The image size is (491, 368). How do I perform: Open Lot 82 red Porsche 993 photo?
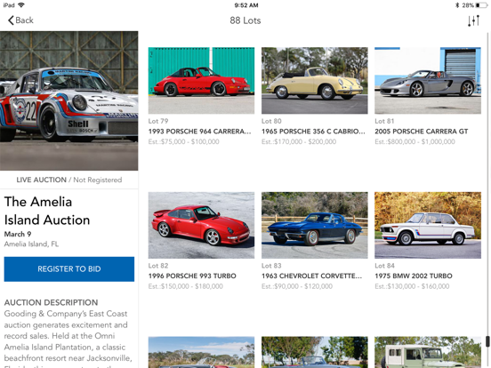(x=201, y=225)
